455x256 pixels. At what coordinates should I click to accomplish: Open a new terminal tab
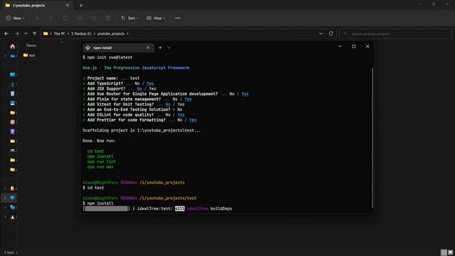[160, 48]
